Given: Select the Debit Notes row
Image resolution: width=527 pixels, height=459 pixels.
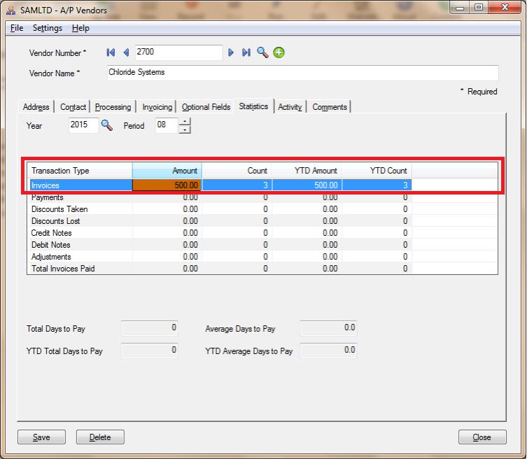Looking at the screenshot, I should pyautogui.click(x=220, y=245).
